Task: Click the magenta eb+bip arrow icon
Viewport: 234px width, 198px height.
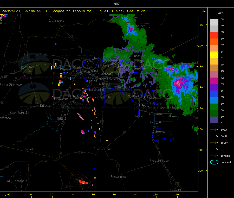Action: point(214,156)
